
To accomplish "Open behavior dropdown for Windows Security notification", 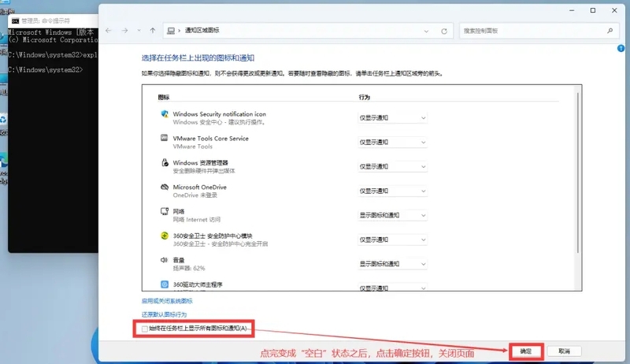I will tap(392, 117).
